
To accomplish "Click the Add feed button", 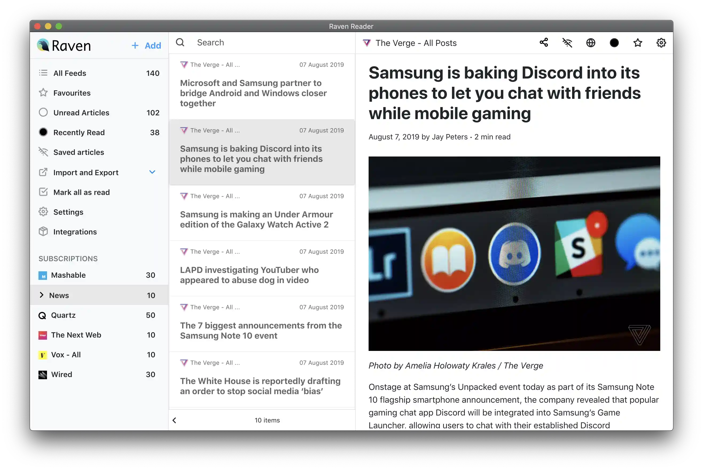I will 147,46.
